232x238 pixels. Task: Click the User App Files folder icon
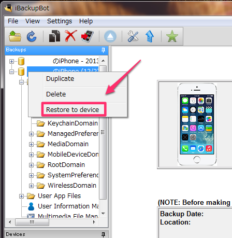coord(31,196)
